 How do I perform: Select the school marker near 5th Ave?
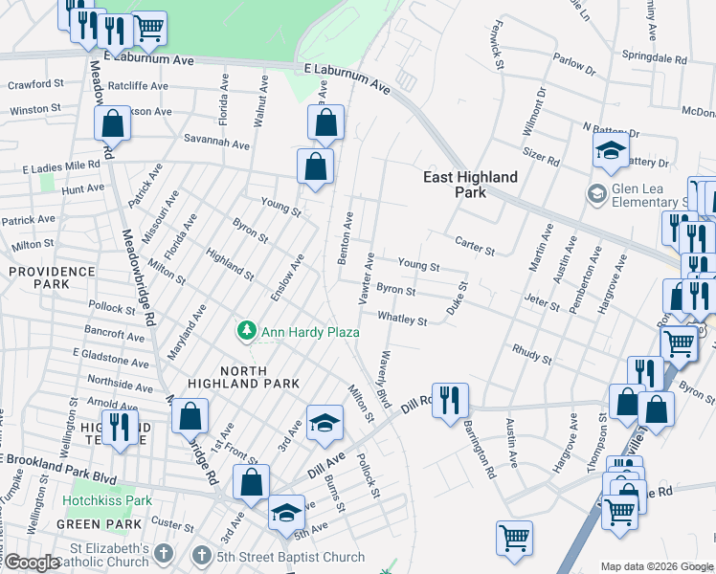pyautogui.click(x=286, y=515)
